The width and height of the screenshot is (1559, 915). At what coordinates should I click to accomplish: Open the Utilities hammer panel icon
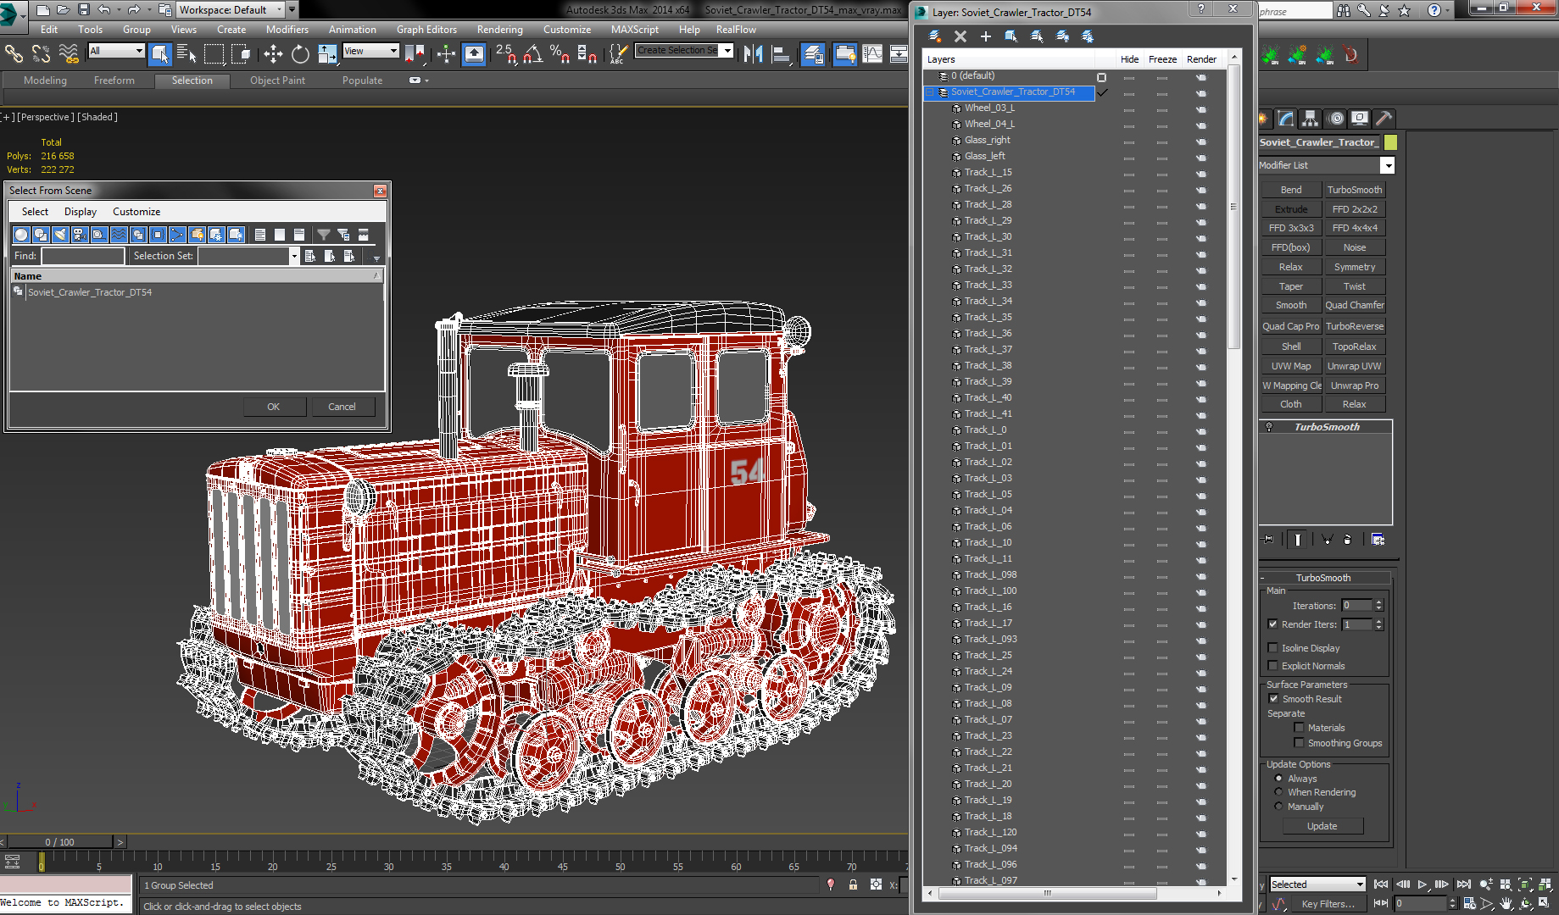(1384, 119)
